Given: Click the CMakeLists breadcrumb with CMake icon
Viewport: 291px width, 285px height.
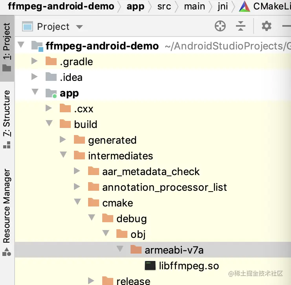Looking at the screenshot, I should point(265,6).
